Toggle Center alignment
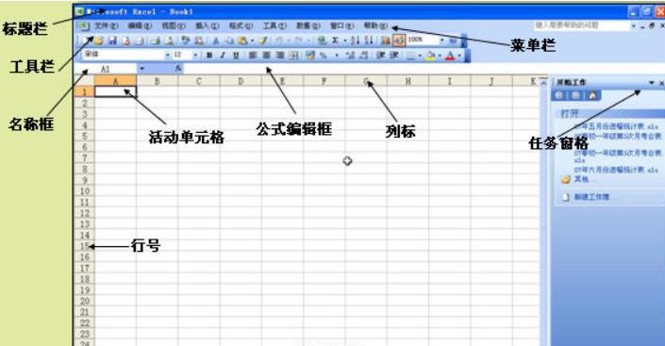This screenshot has height=346, width=665. 266,55
